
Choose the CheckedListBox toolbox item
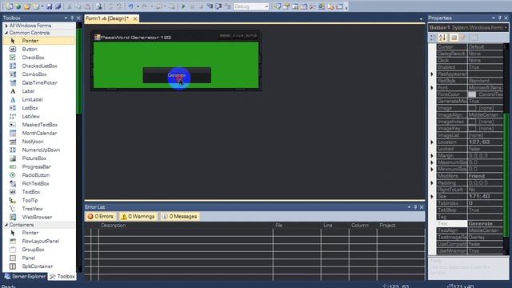click(39, 66)
